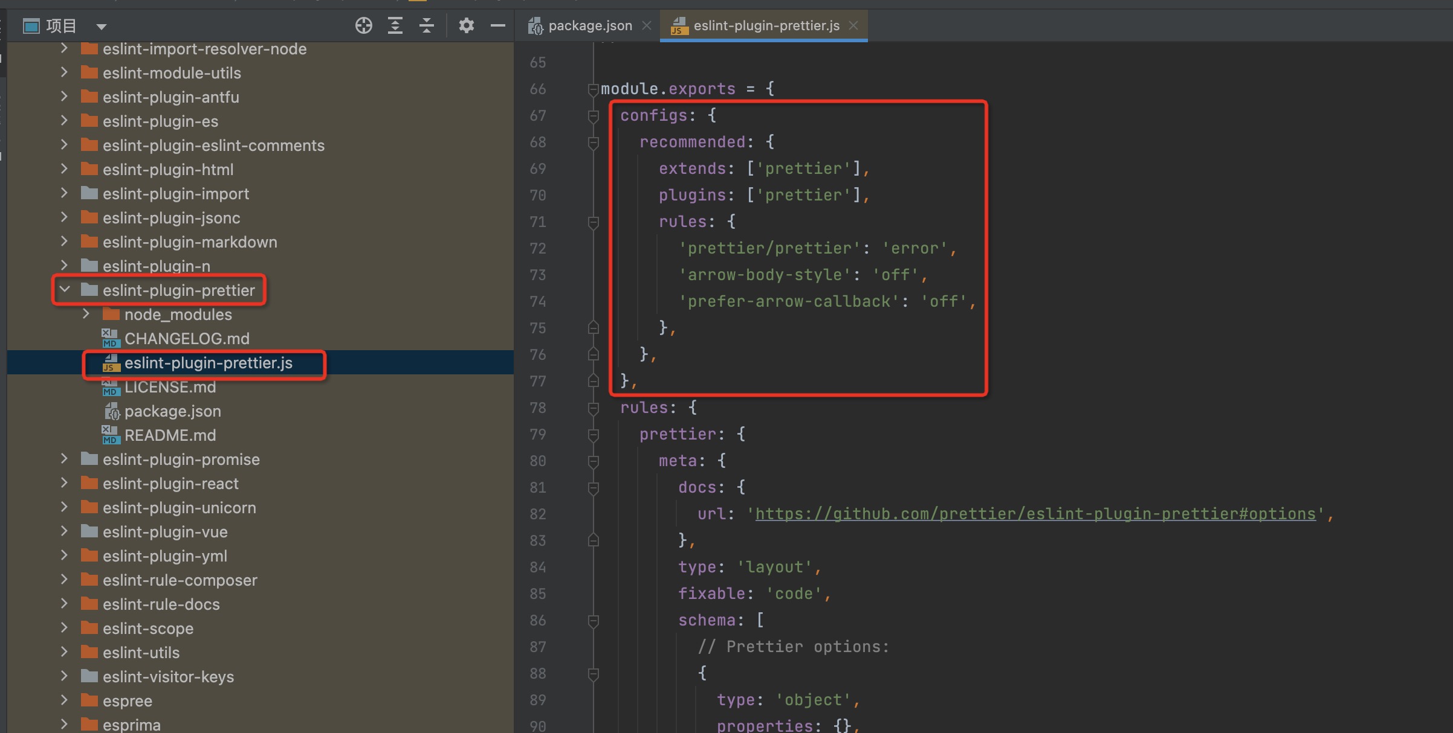The height and width of the screenshot is (733, 1453).
Task: Fold module.exports block at line 66
Action: [594, 89]
